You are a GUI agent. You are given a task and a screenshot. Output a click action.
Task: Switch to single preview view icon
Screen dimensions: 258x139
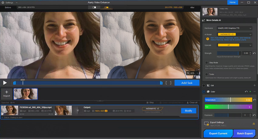tap(94, 7)
